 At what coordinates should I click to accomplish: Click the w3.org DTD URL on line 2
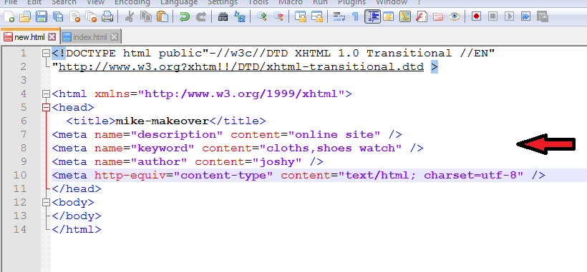pos(241,67)
